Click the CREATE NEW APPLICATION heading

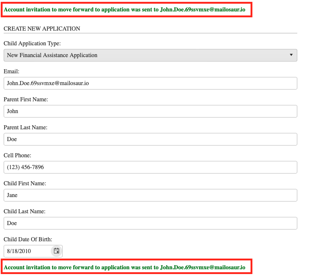[x=42, y=29]
